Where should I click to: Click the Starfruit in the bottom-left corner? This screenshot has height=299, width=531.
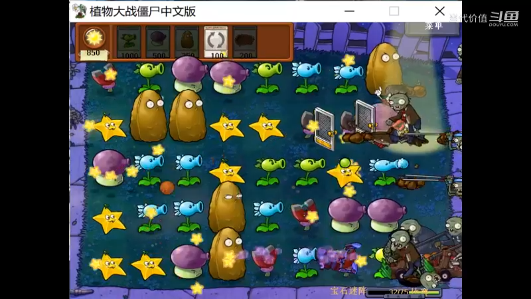109,266
